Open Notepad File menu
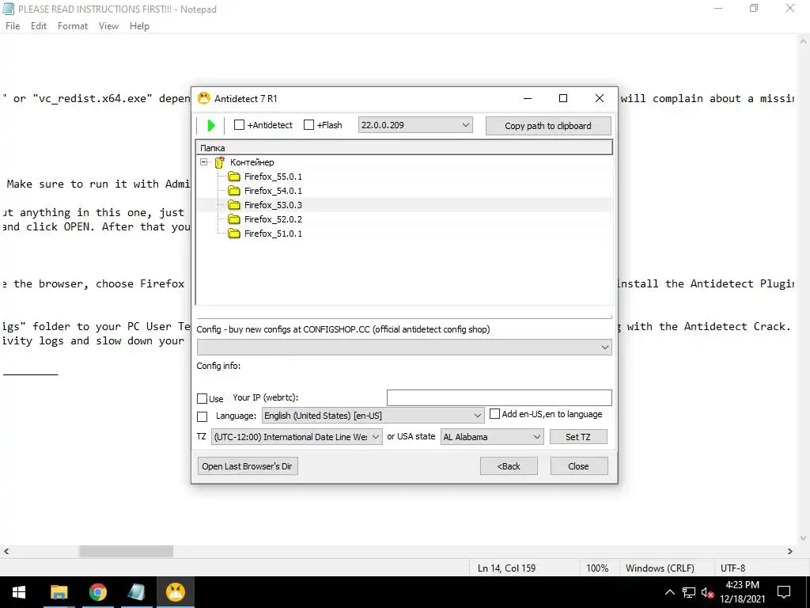The image size is (810, 608). point(13,26)
